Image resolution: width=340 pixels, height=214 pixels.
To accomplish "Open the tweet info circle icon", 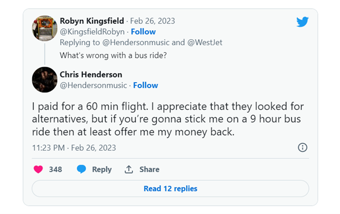I will 302,148.
